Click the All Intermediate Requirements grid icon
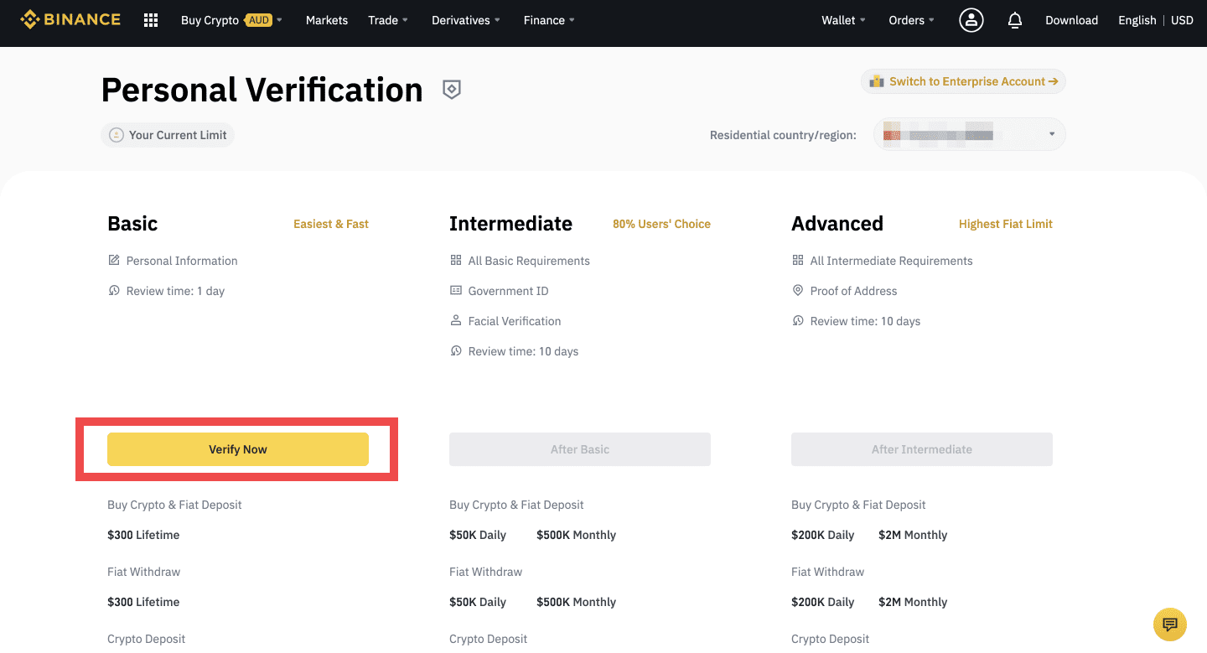The width and height of the screenshot is (1207, 653). click(798, 260)
